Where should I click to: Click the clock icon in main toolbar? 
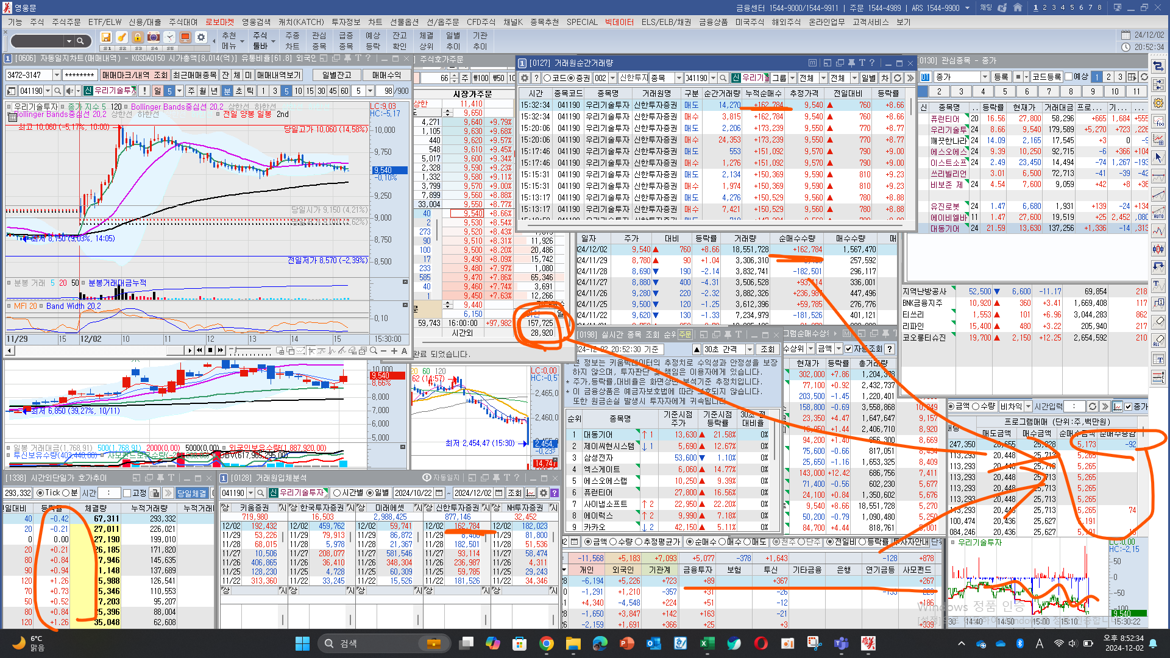pos(169,38)
